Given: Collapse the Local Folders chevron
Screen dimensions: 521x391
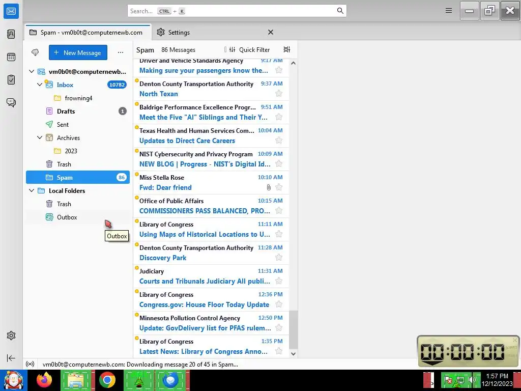Looking at the screenshot, I should [32, 190].
